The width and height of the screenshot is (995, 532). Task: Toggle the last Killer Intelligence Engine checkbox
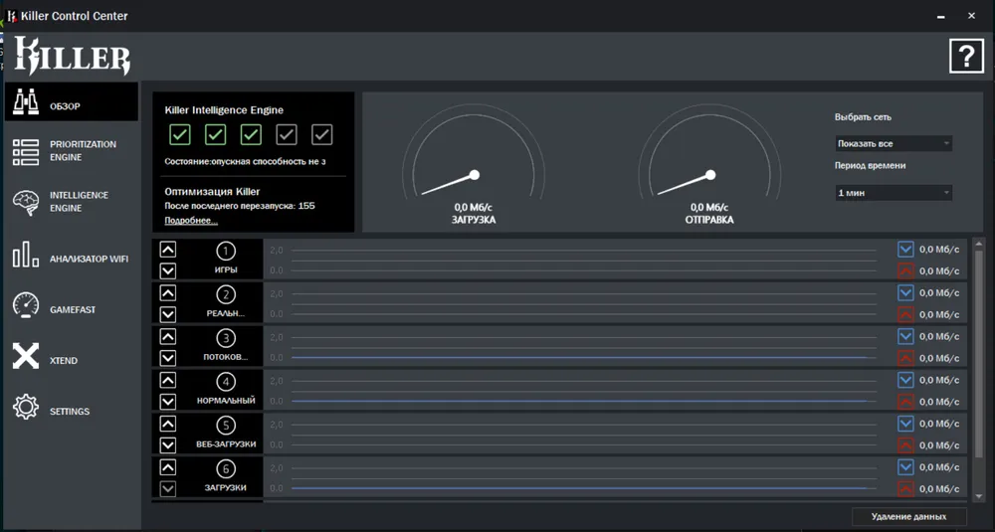pos(321,134)
